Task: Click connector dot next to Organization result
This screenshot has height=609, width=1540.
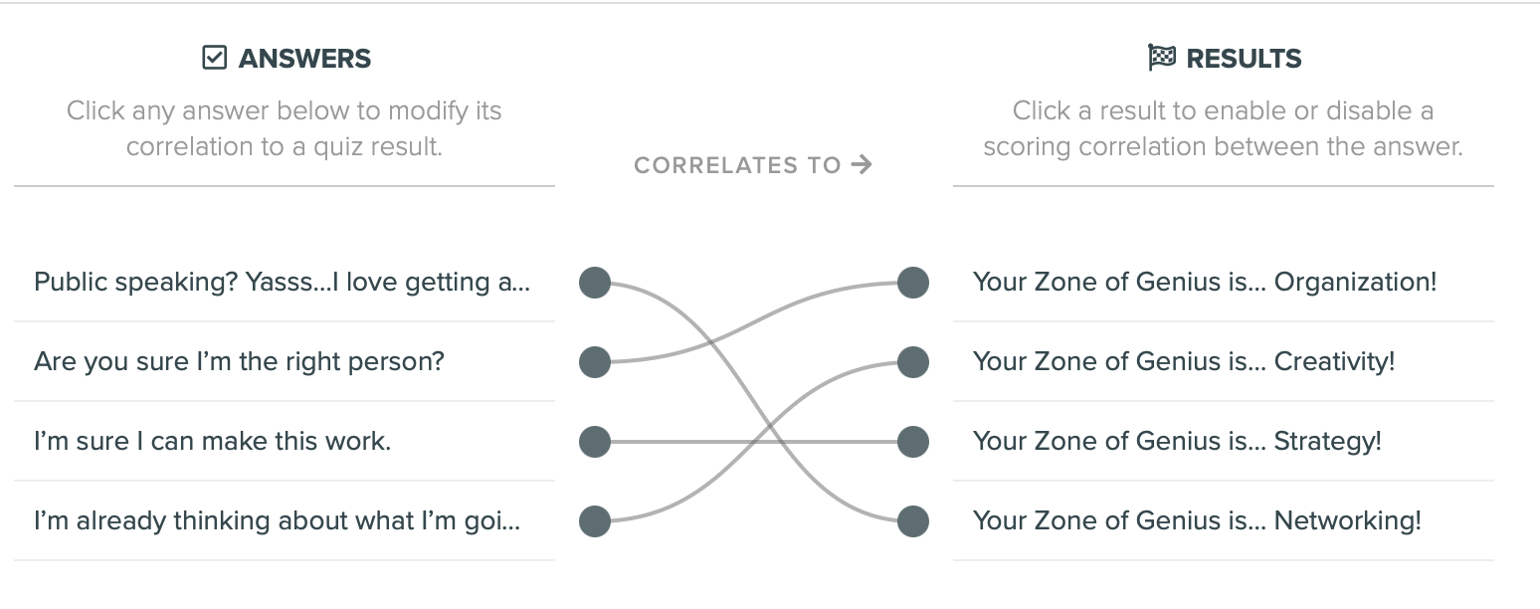Action: click(x=913, y=283)
